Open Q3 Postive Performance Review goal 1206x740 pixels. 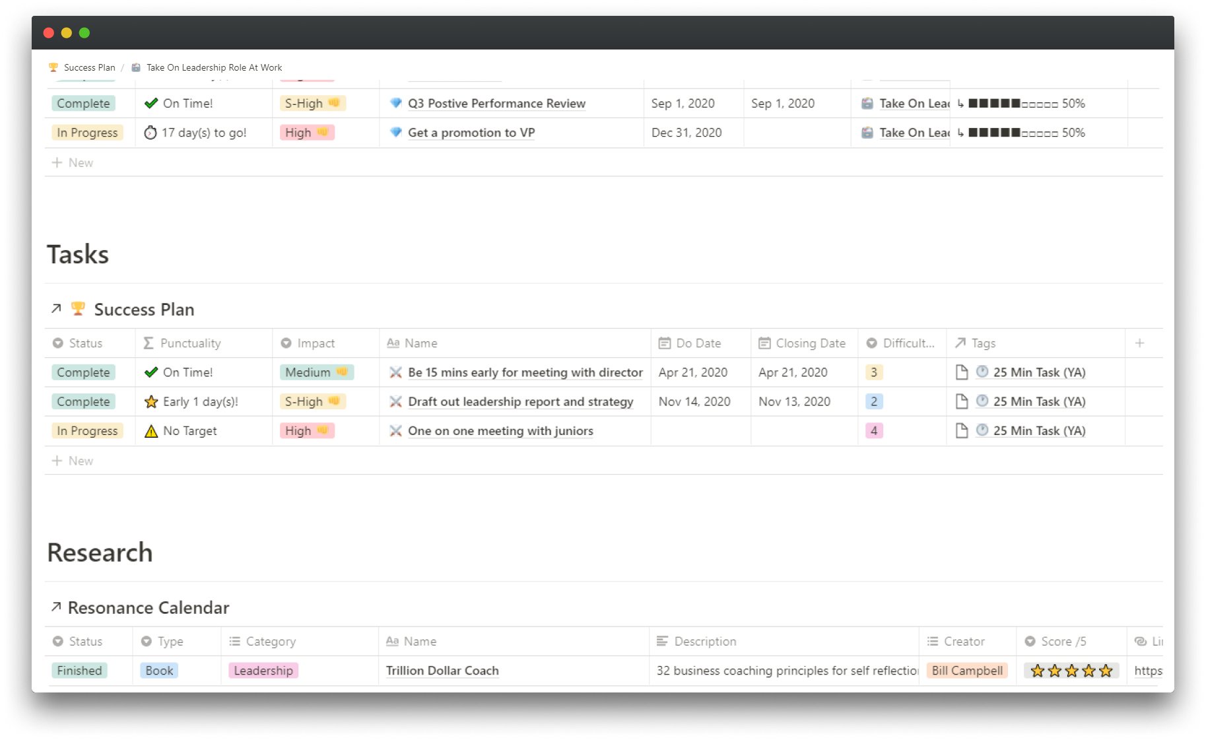coord(496,103)
